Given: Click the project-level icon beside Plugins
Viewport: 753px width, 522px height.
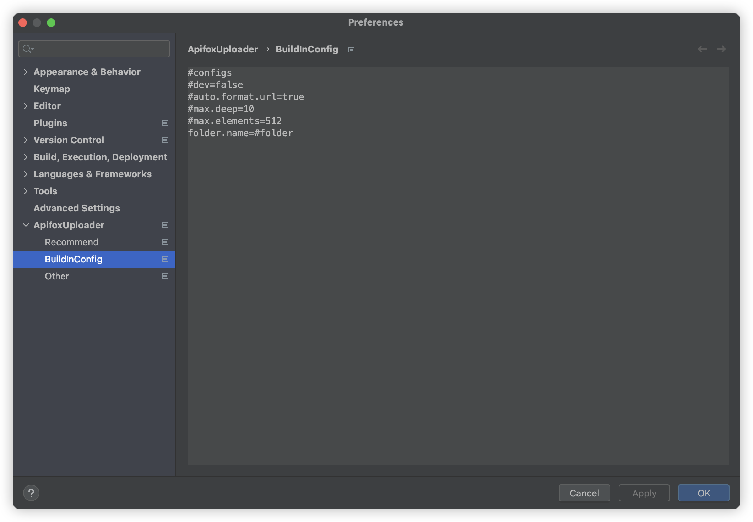Looking at the screenshot, I should [x=165, y=123].
